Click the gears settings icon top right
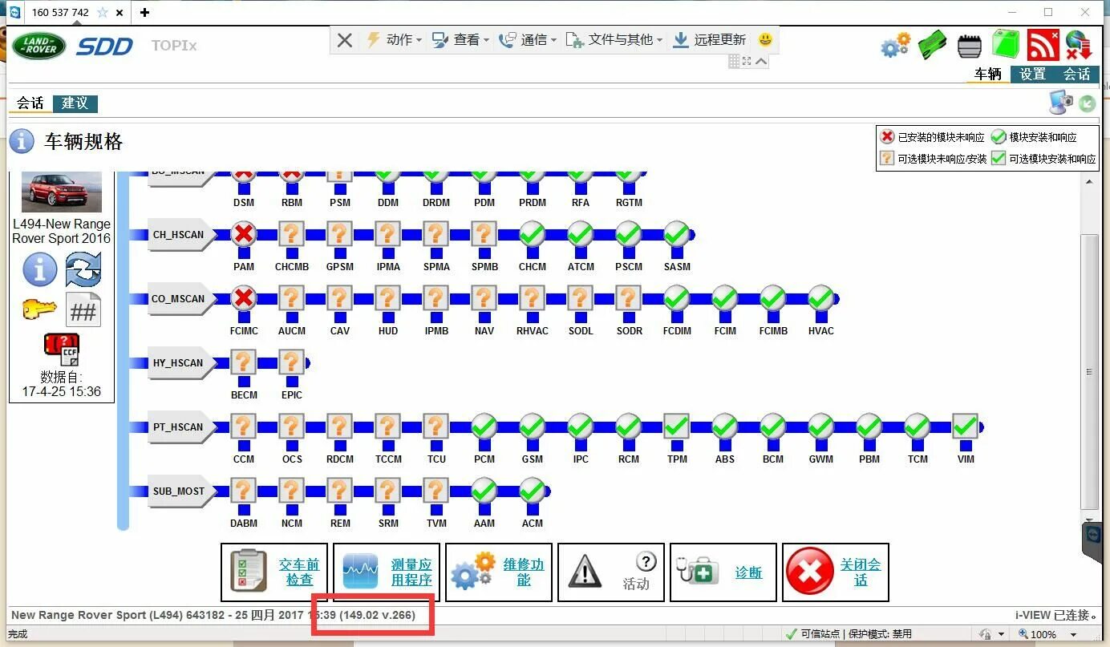This screenshot has height=647, width=1110. (x=896, y=46)
